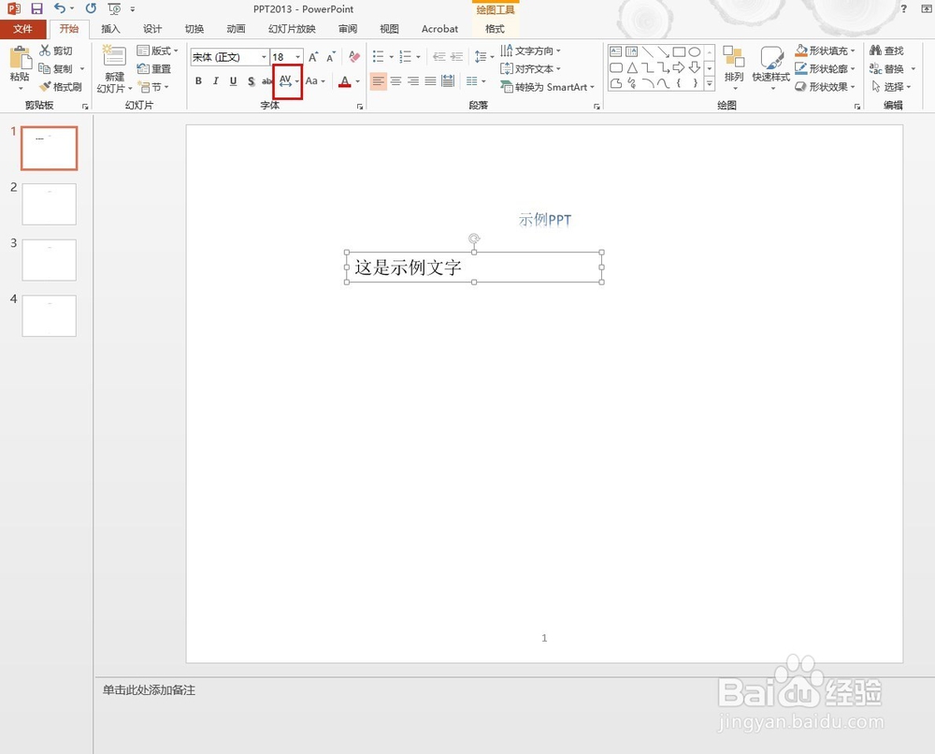Open the font family dropdown
Screen dimensions: 935x754
264,57
